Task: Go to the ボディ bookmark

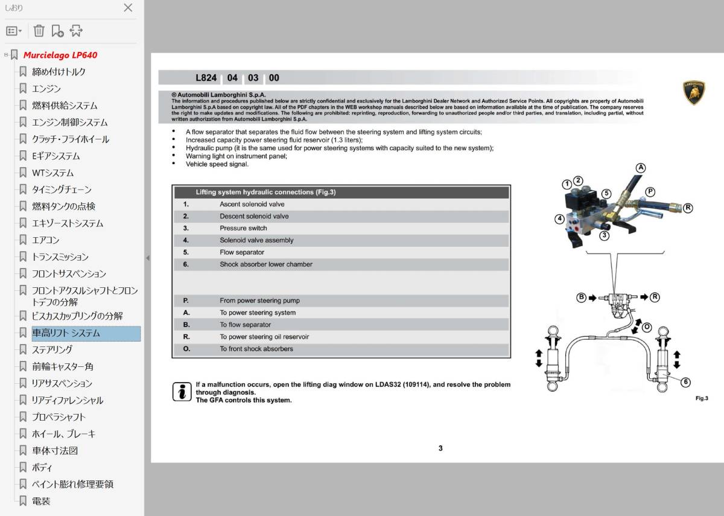Action: (x=42, y=468)
